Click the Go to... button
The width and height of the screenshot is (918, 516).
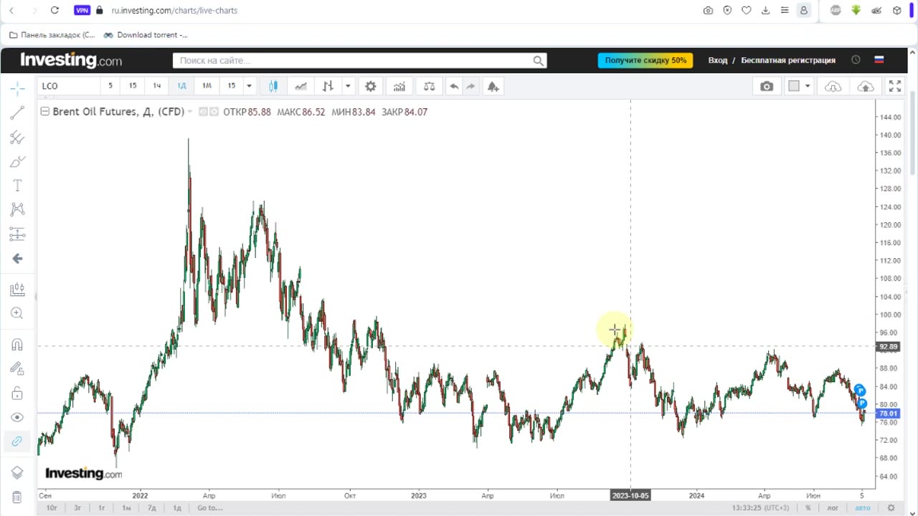point(210,507)
